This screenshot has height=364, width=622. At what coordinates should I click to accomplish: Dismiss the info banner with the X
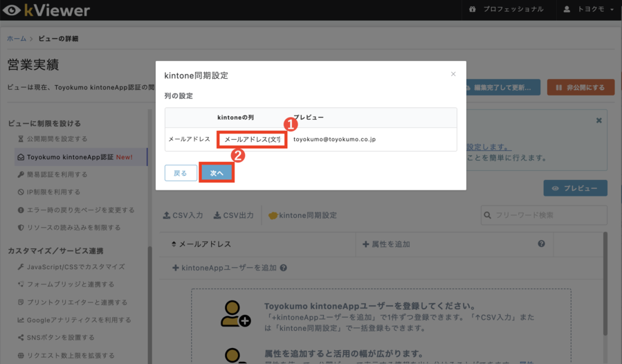pyautogui.click(x=599, y=120)
